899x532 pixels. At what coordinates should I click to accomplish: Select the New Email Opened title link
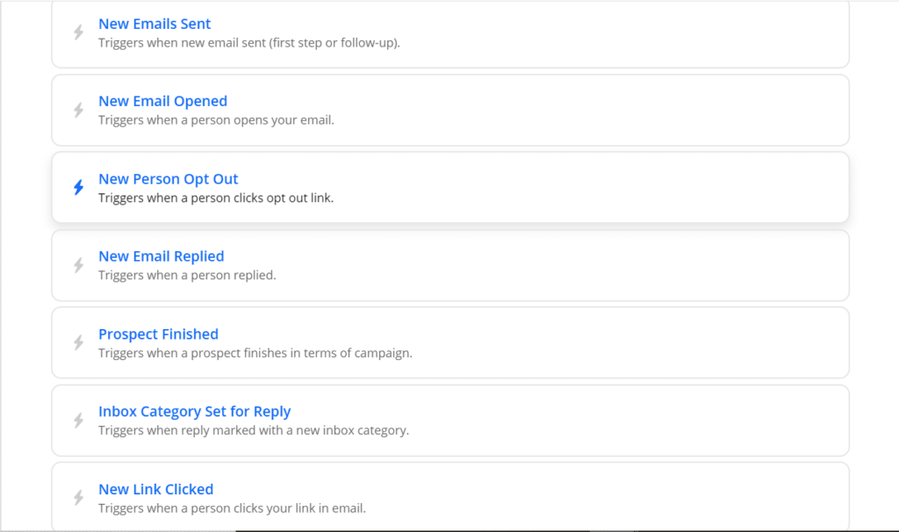[162, 101]
